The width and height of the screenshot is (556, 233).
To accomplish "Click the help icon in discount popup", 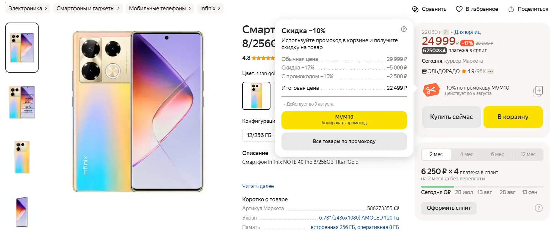I will pos(404,29).
